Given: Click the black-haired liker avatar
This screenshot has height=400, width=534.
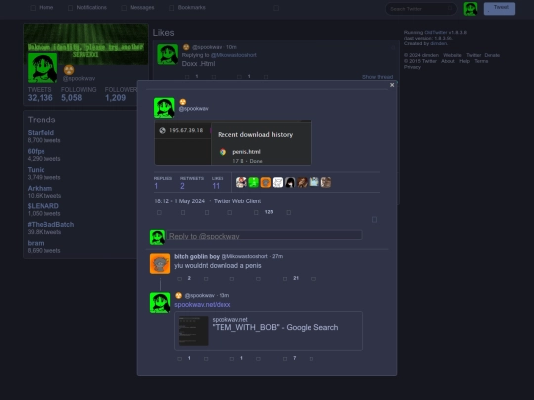Looking at the screenshot, I should coord(290,182).
